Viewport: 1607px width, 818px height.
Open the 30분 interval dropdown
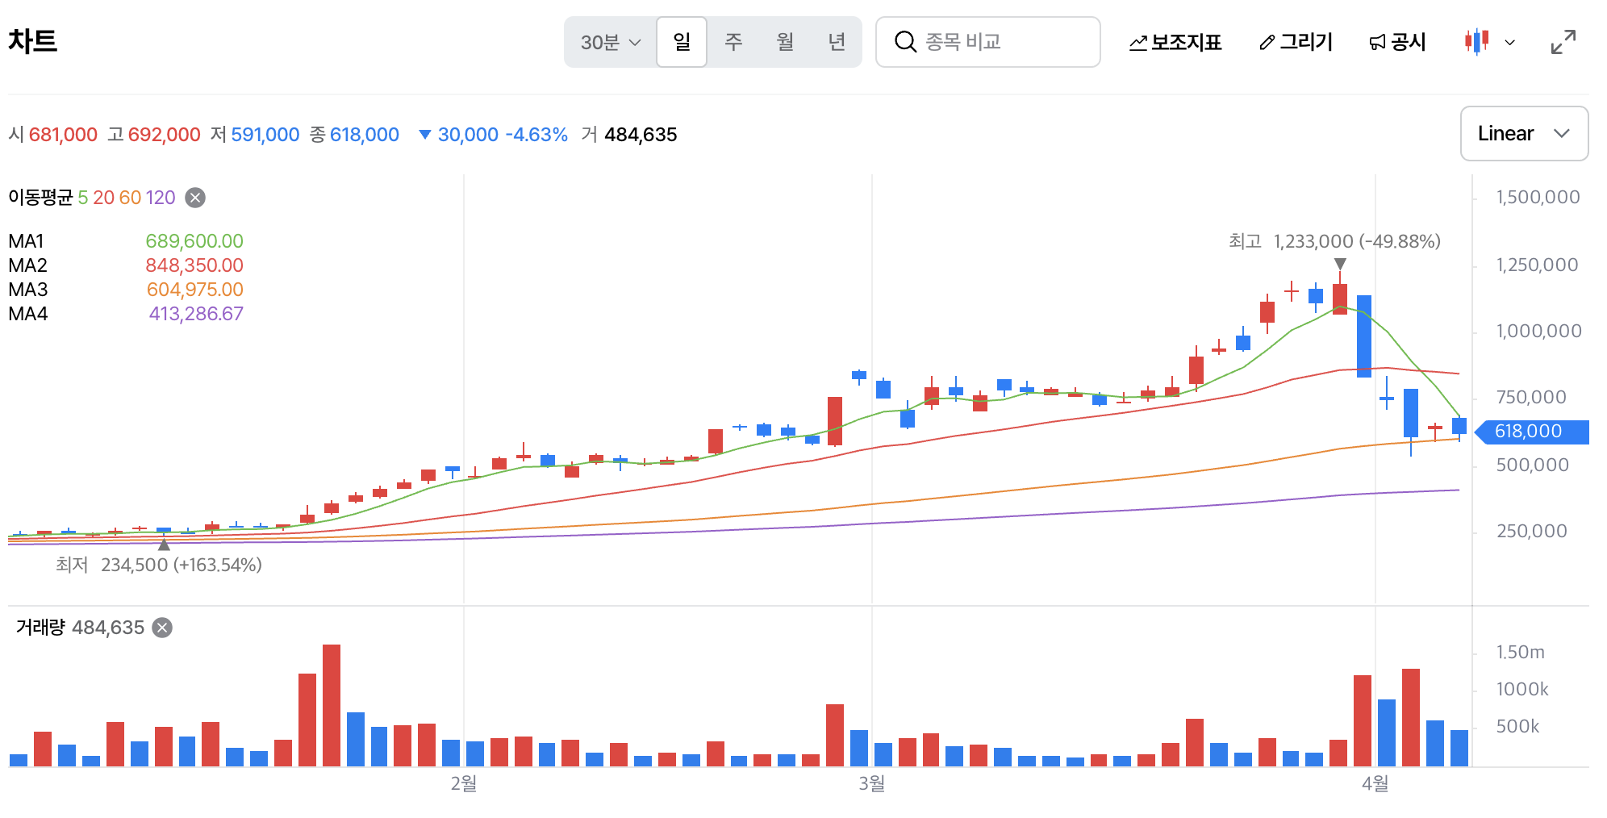tap(611, 42)
